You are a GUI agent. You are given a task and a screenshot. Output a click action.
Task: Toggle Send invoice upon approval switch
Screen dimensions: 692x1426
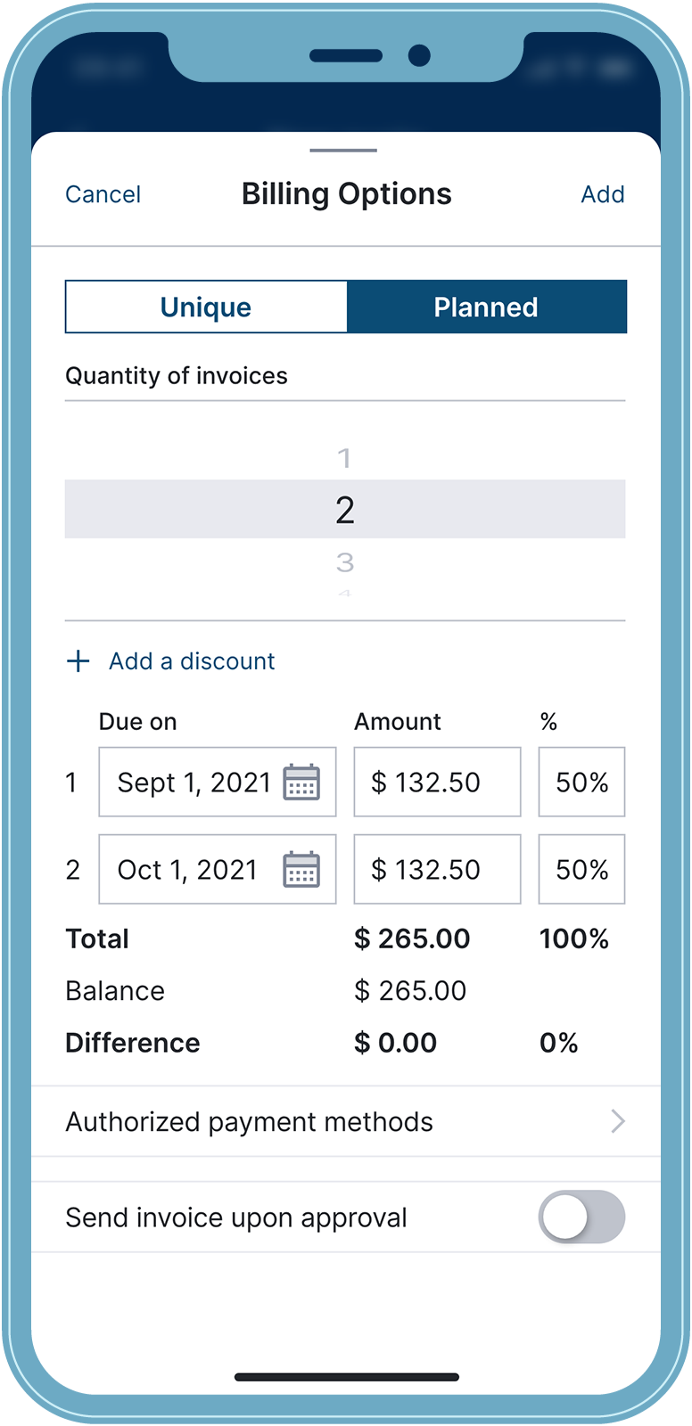[581, 1217]
